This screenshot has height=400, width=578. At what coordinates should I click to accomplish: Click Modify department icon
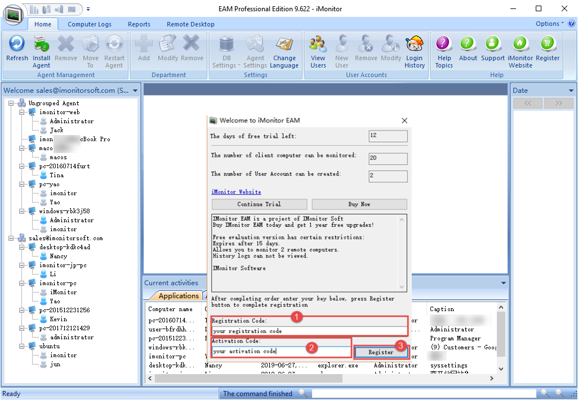pos(168,47)
